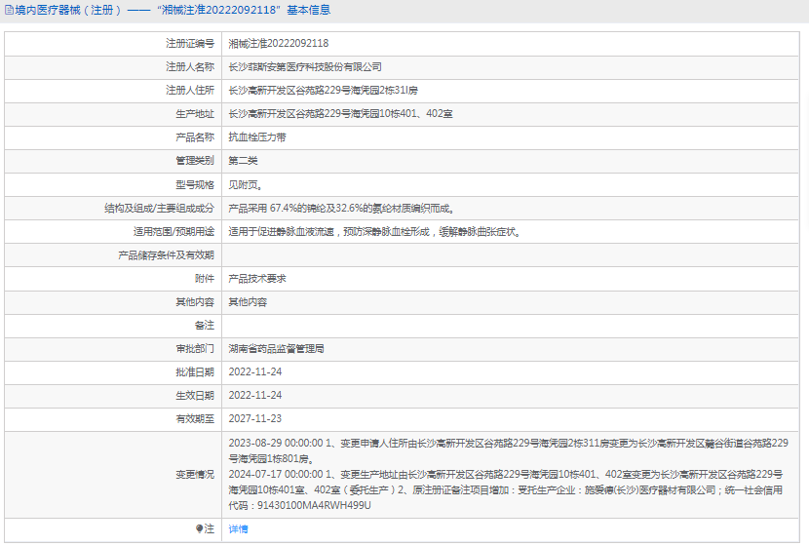Click the 附件 label
The height and width of the screenshot is (546, 809).
(205, 279)
